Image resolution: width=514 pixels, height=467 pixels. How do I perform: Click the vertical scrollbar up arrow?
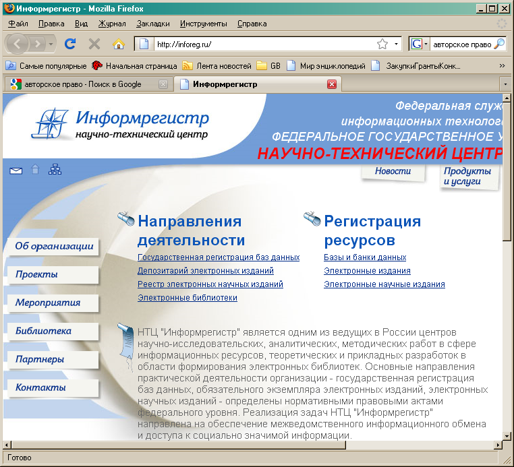click(507, 98)
